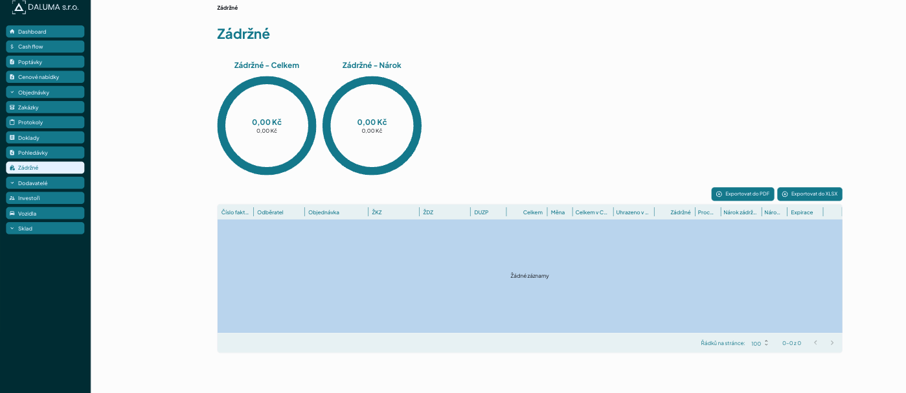The width and height of the screenshot is (906, 393).
Task: Go to next table page arrow
Action: pyautogui.click(x=832, y=342)
